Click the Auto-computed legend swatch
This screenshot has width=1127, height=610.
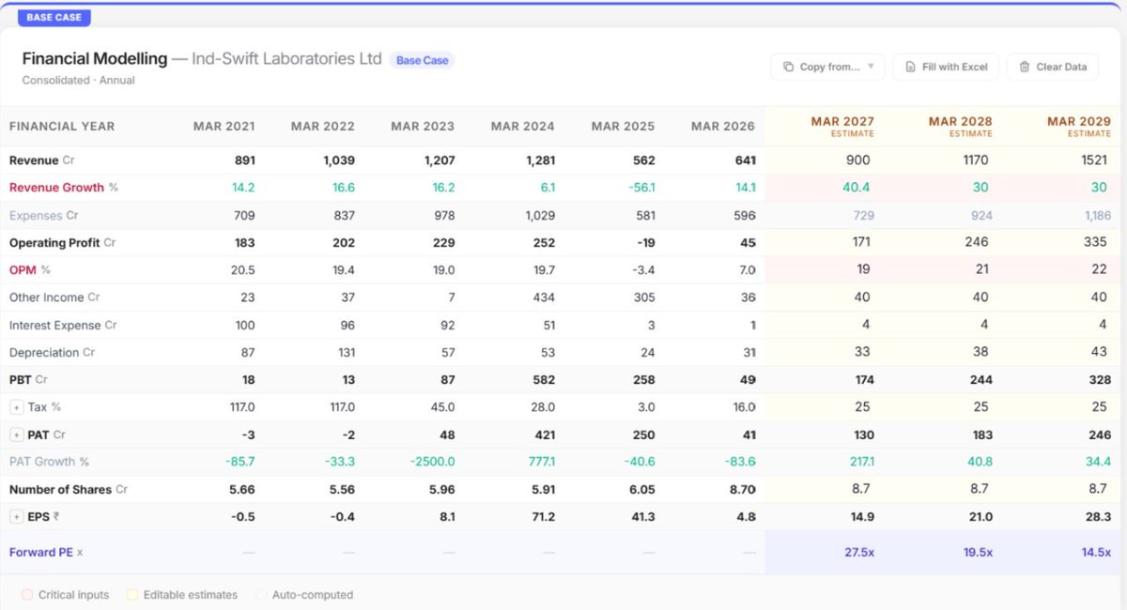pyautogui.click(x=260, y=595)
